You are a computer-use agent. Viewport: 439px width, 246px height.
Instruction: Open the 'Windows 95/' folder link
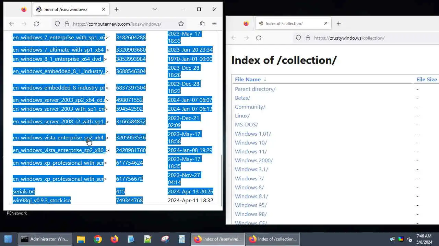pyautogui.click(x=251, y=205)
